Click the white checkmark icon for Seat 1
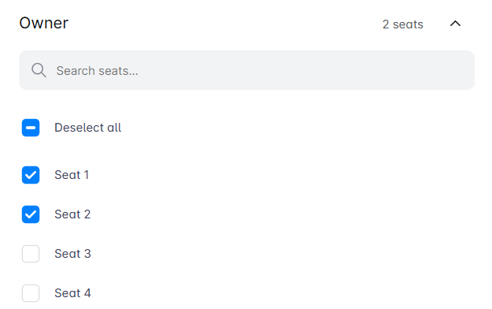The height and width of the screenshot is (309, 492). [31, 175]
